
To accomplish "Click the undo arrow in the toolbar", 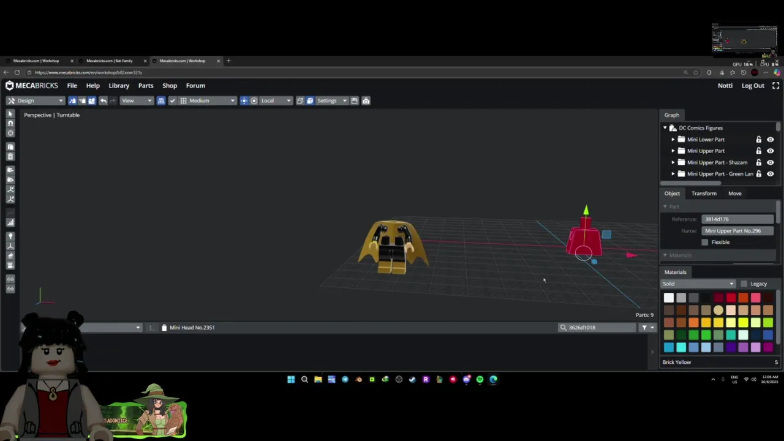I will click(x=103, y=100).
